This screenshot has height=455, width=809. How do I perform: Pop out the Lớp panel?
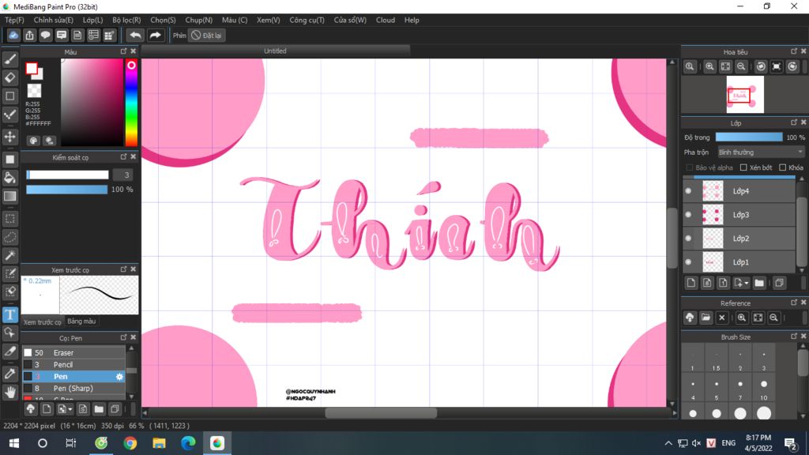793,122
